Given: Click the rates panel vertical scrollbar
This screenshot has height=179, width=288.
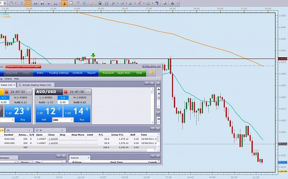Looking at the screenshot, I should point(152,106).
